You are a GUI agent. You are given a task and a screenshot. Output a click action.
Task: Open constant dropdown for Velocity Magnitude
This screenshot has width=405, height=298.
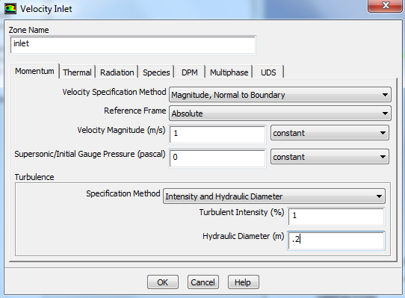(330, 133)
